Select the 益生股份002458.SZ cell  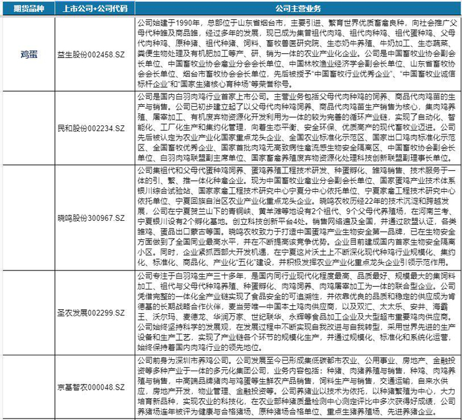[x=95, y=55]
